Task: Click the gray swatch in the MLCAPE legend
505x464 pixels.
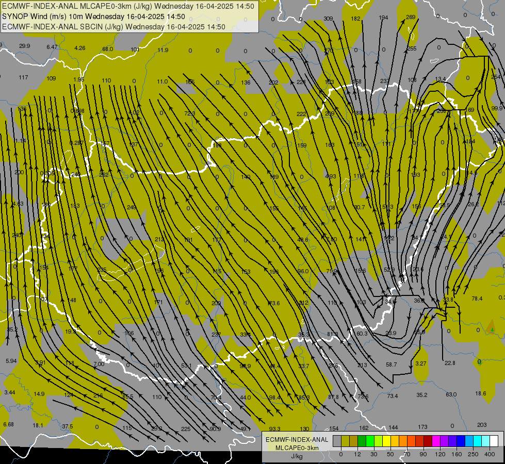Action: pyautogui.click(x=337, y=441)
